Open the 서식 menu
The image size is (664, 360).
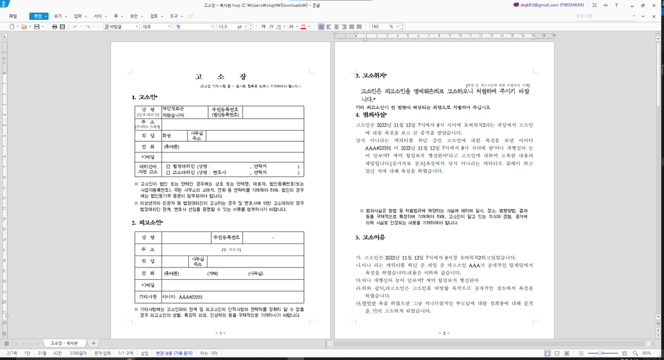point(98,15)
